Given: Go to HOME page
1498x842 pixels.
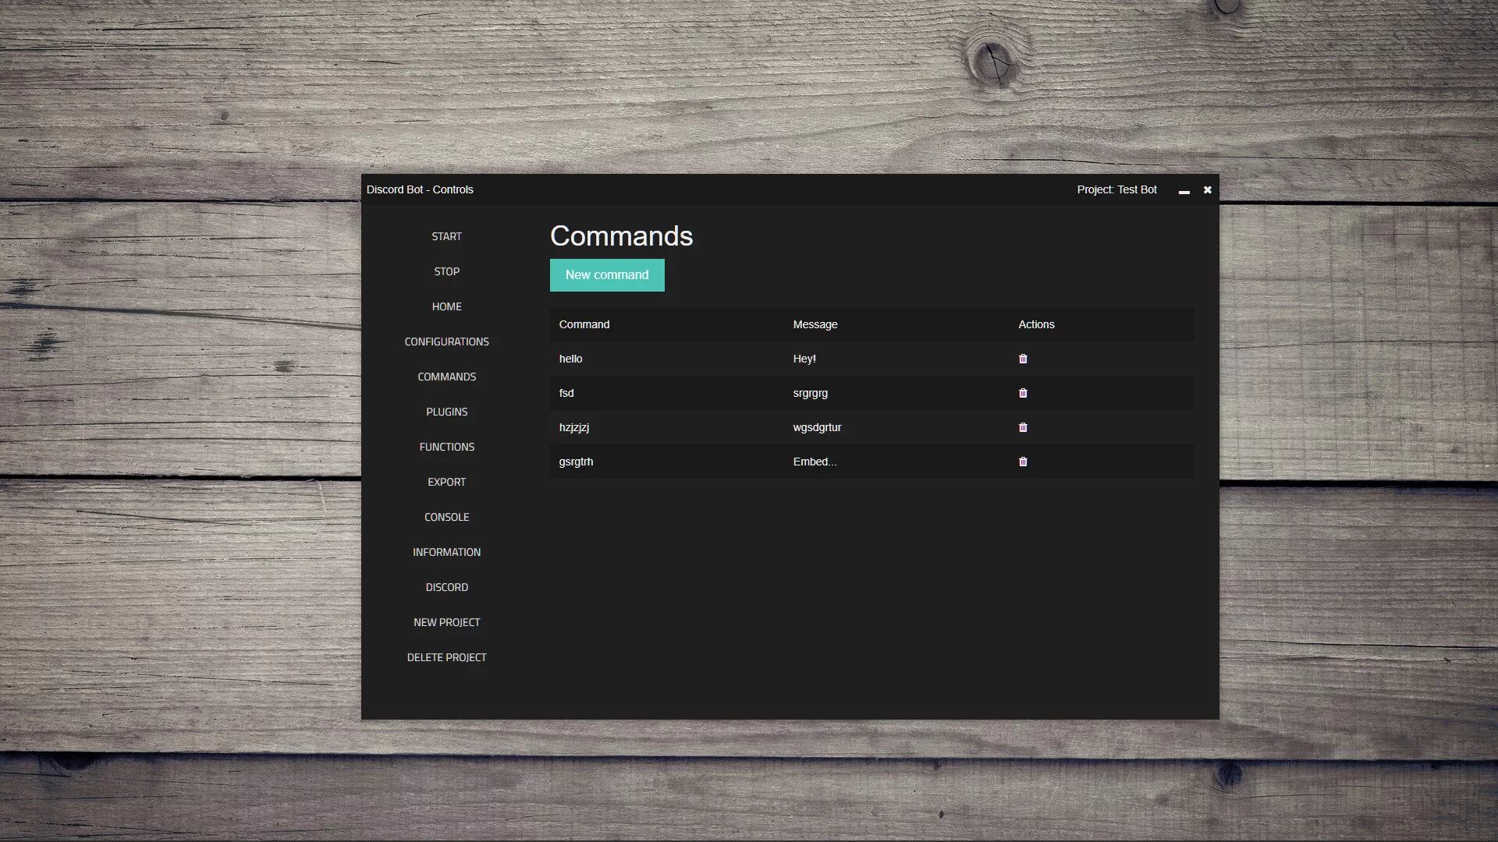Looking at the screenshot, I should click(x=446, y=306).
